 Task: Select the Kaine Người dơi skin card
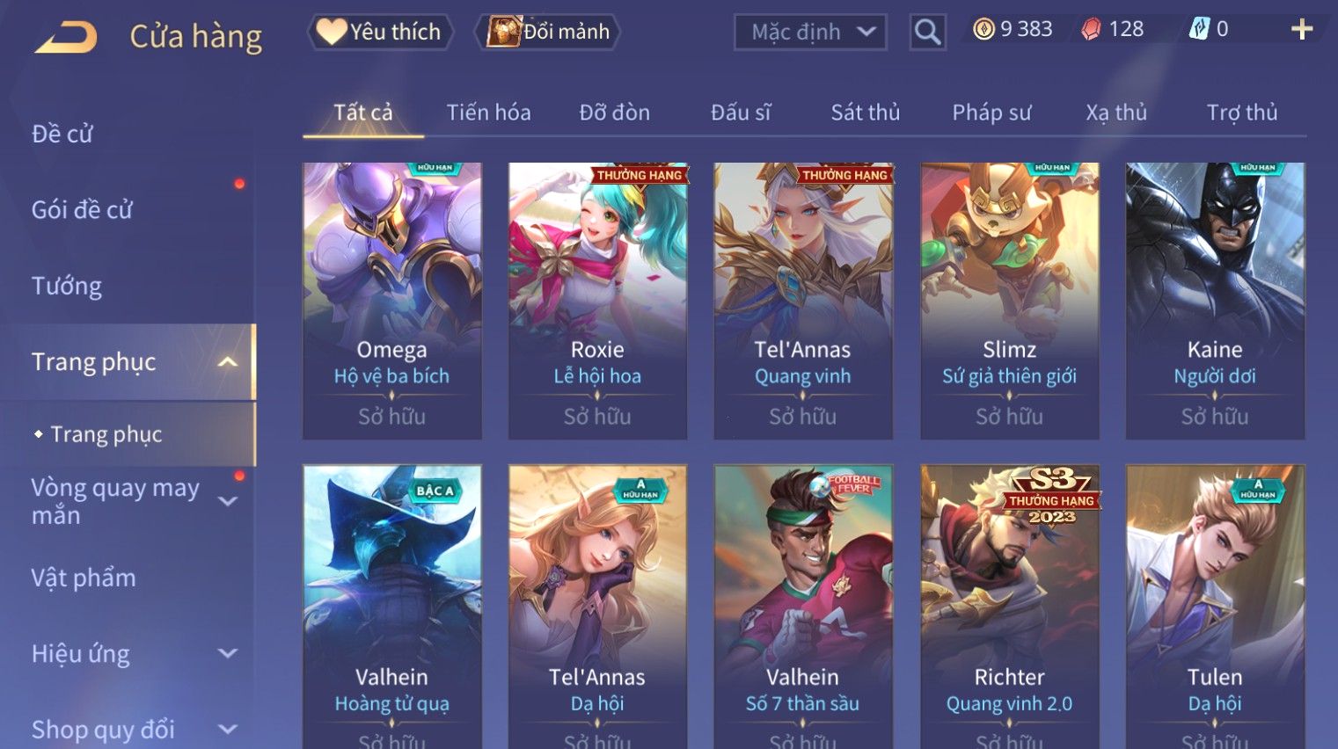pos(1215,301)
